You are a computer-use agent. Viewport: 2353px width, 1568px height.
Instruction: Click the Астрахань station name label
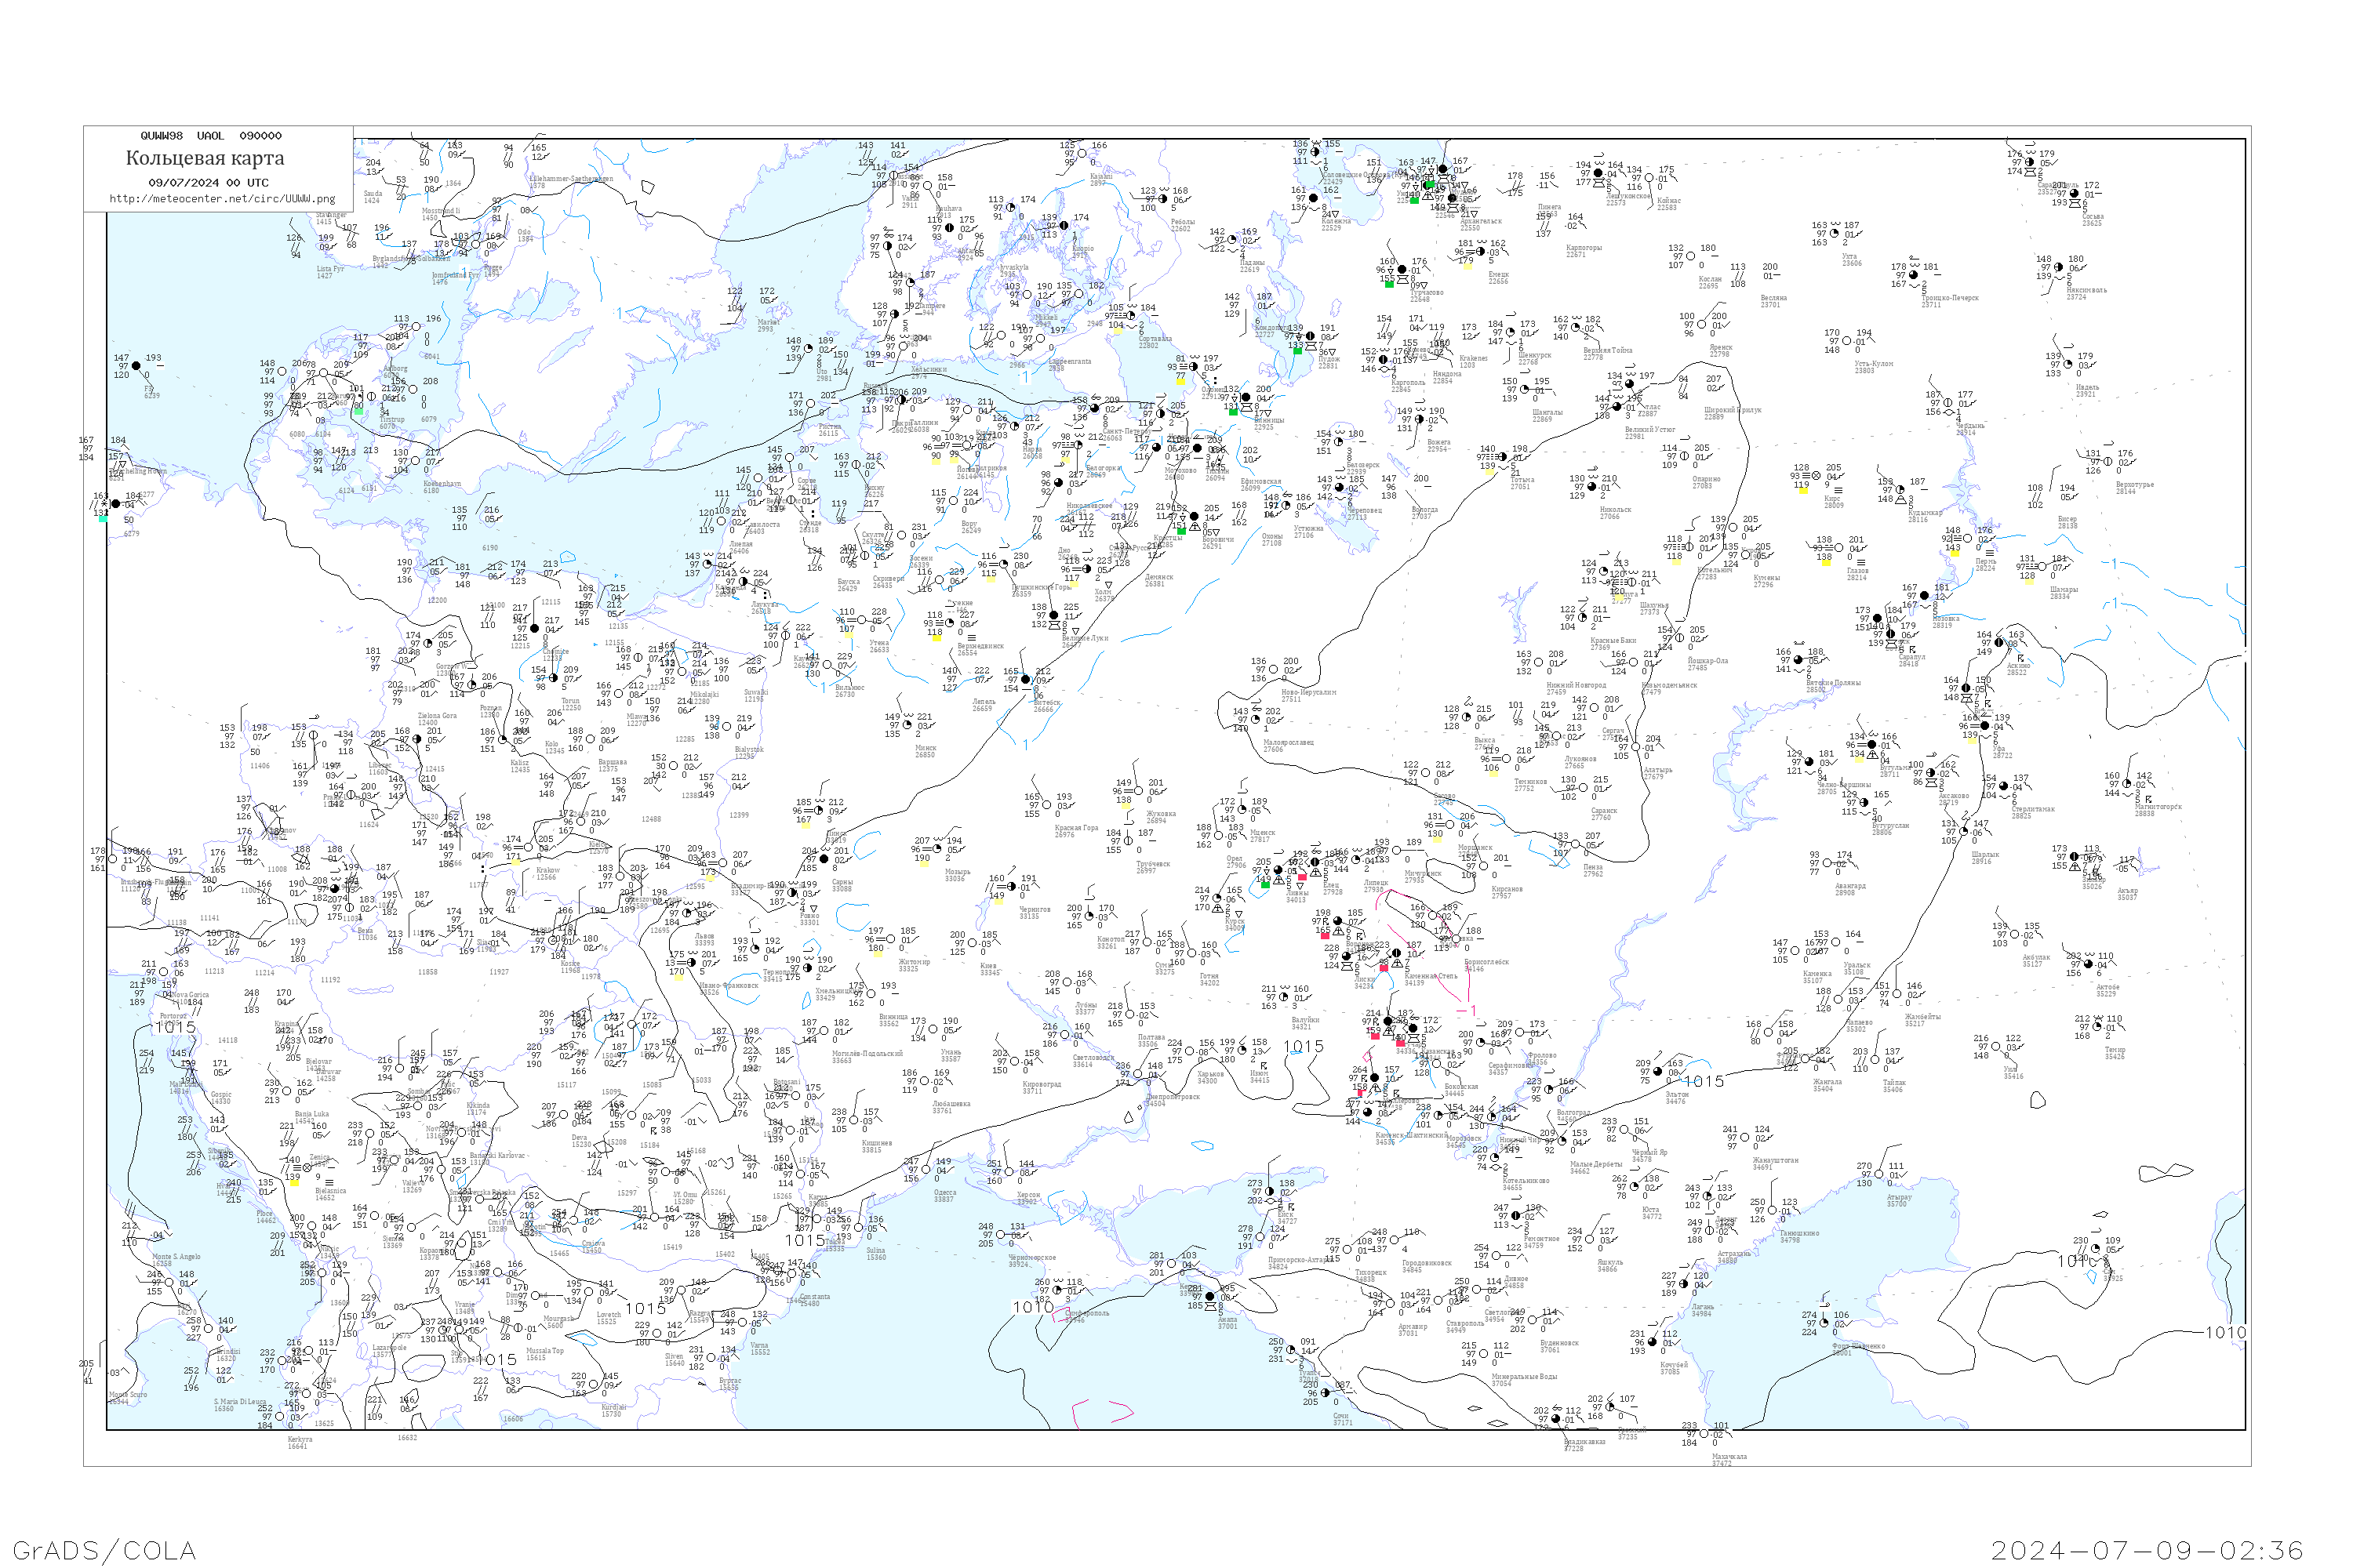pos(1733,1253)
